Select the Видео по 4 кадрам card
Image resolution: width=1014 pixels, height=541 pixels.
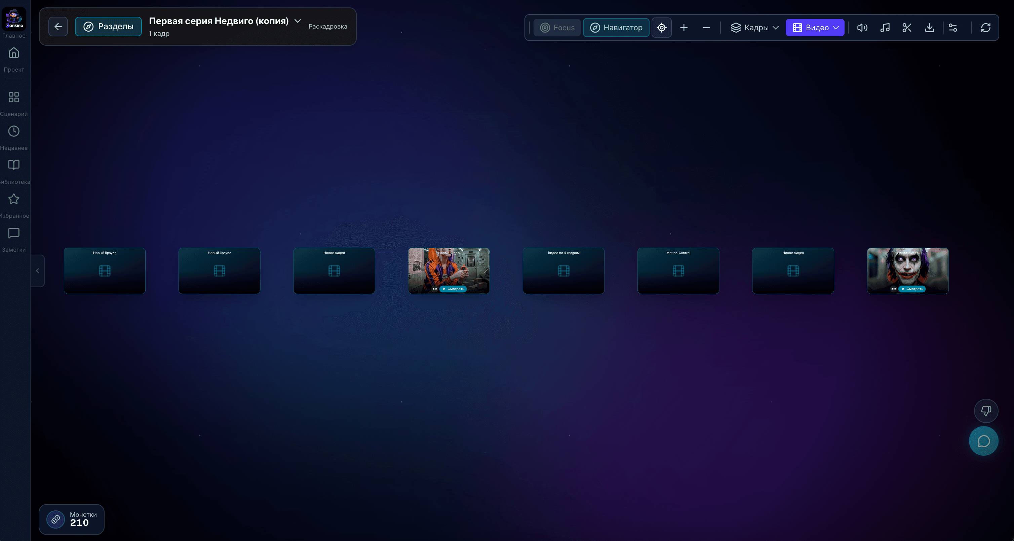point(564,271)
